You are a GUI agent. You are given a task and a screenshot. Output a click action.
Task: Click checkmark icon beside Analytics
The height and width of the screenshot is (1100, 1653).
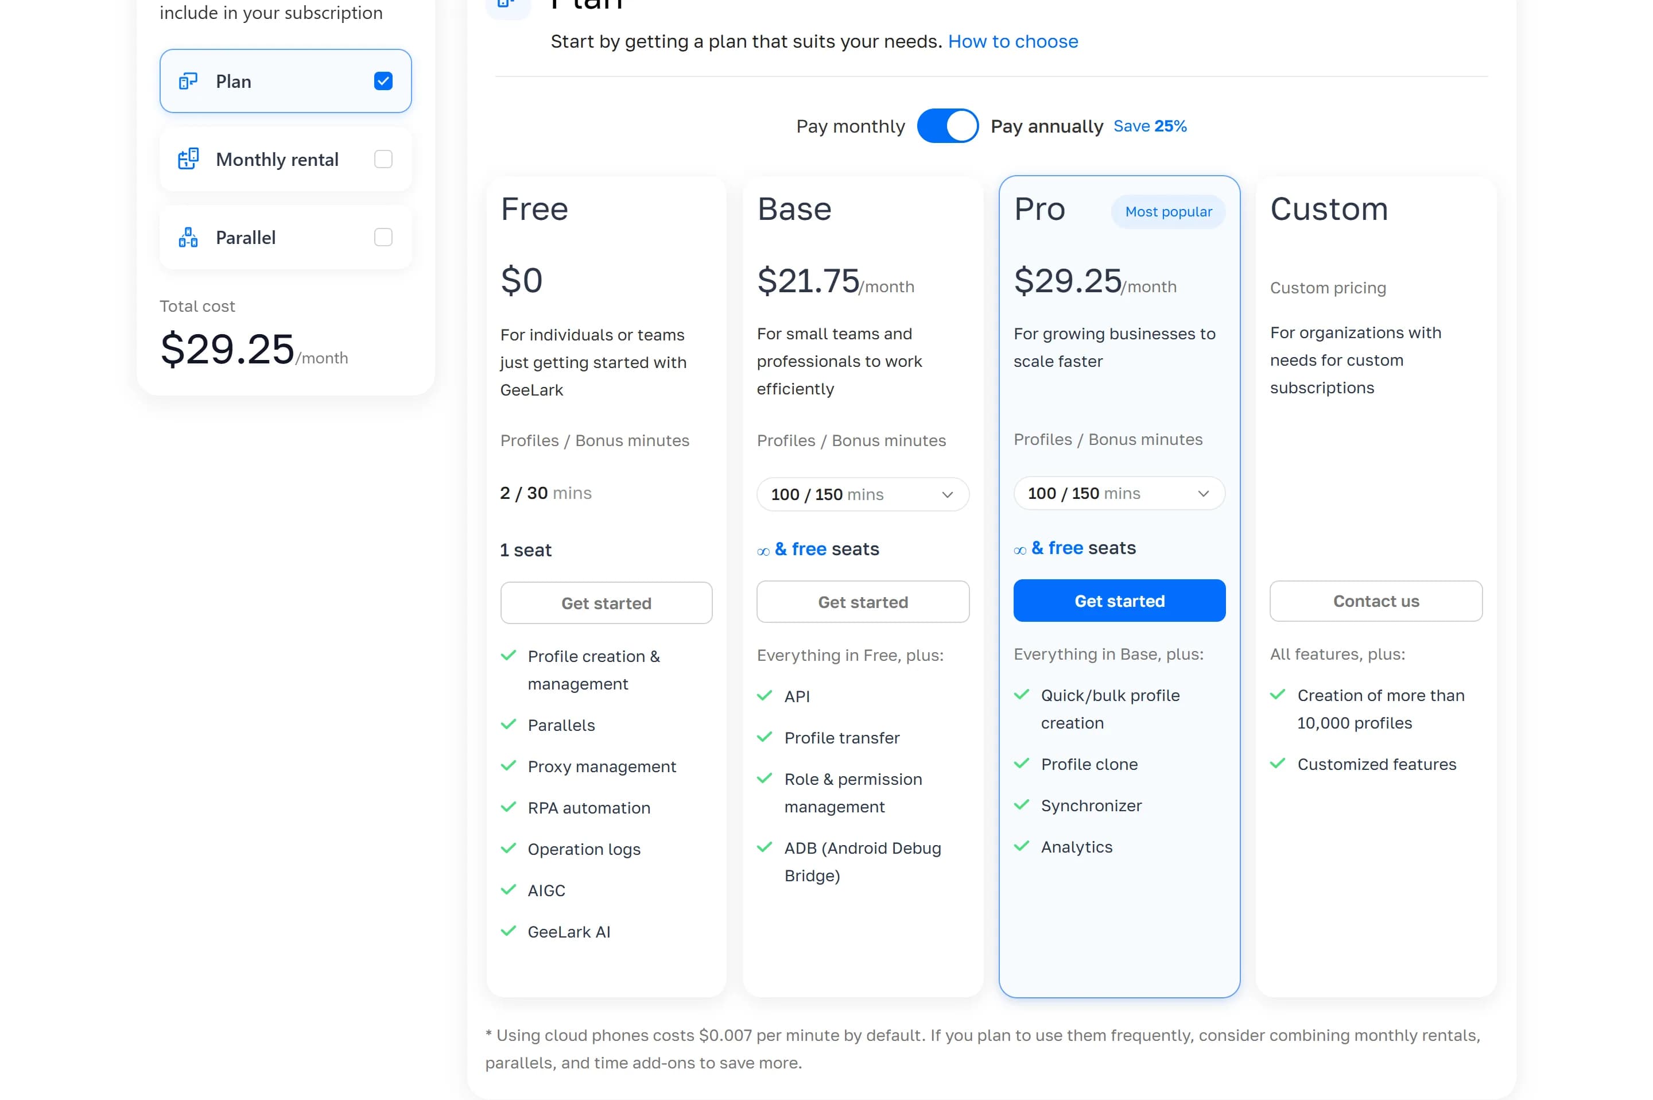click(x=1022, y=846)
